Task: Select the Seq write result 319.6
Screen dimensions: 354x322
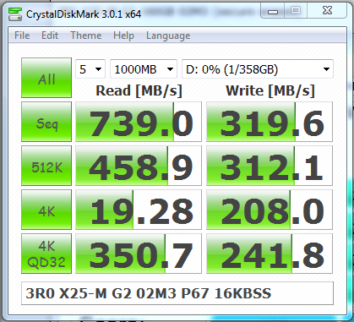Action: (270, 122)
